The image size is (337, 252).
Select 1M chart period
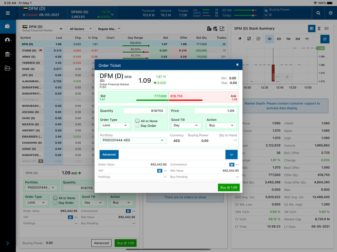pos(288,39)
